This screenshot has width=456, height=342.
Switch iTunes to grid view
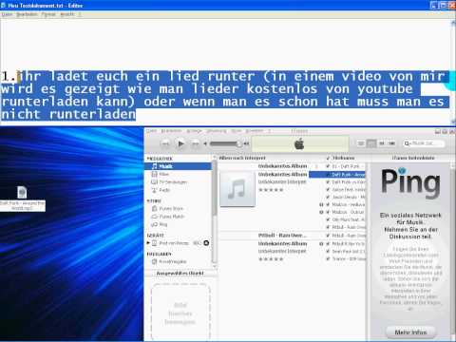pyautogui.click(x=382, y=143)
